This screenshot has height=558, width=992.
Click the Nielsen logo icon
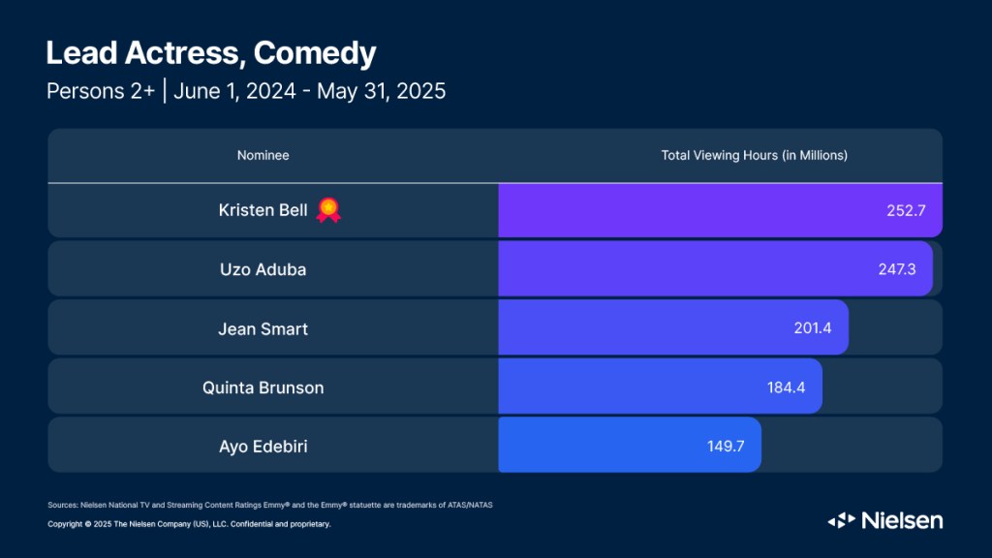tap(841, 521)
